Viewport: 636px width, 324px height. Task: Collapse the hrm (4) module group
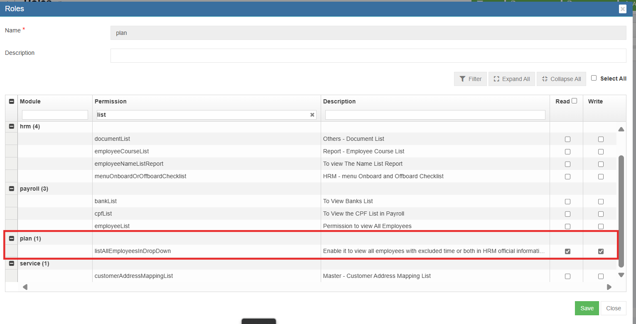pyautogui.click(x=12, y=126)
